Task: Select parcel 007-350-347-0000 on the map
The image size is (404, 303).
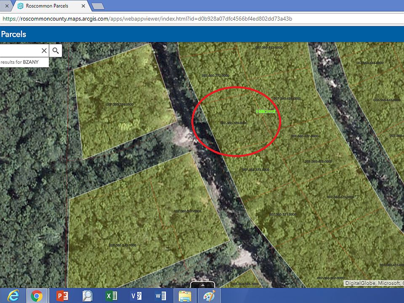Action: click(x=187, y=211)
